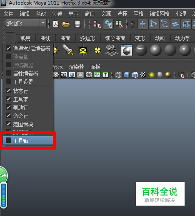
Task: Click the surfaces selection mask icon
Action: click(175, 24)
